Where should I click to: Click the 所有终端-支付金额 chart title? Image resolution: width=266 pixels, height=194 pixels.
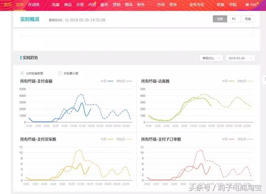pyautogui.click(x=36, y=81)
